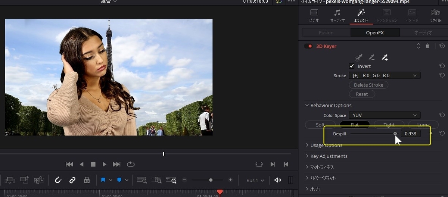448x197 pixels.
Task: Play forward in the viewer
Action: click(x=105, y=164)
